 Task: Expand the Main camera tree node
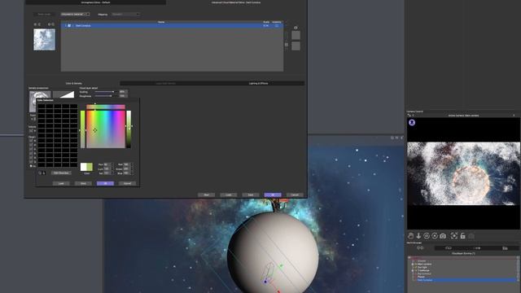(413, 264)
